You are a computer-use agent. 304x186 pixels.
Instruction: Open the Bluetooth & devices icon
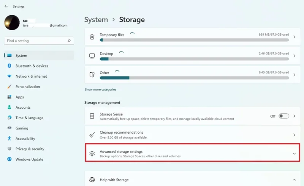(9, 66)
